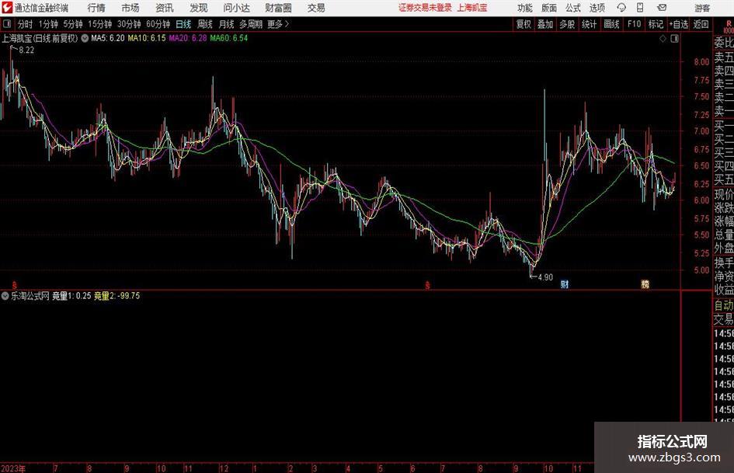Click the 返回 back button
Viewport: 734px width, 473px height.
tap(701, 24)
